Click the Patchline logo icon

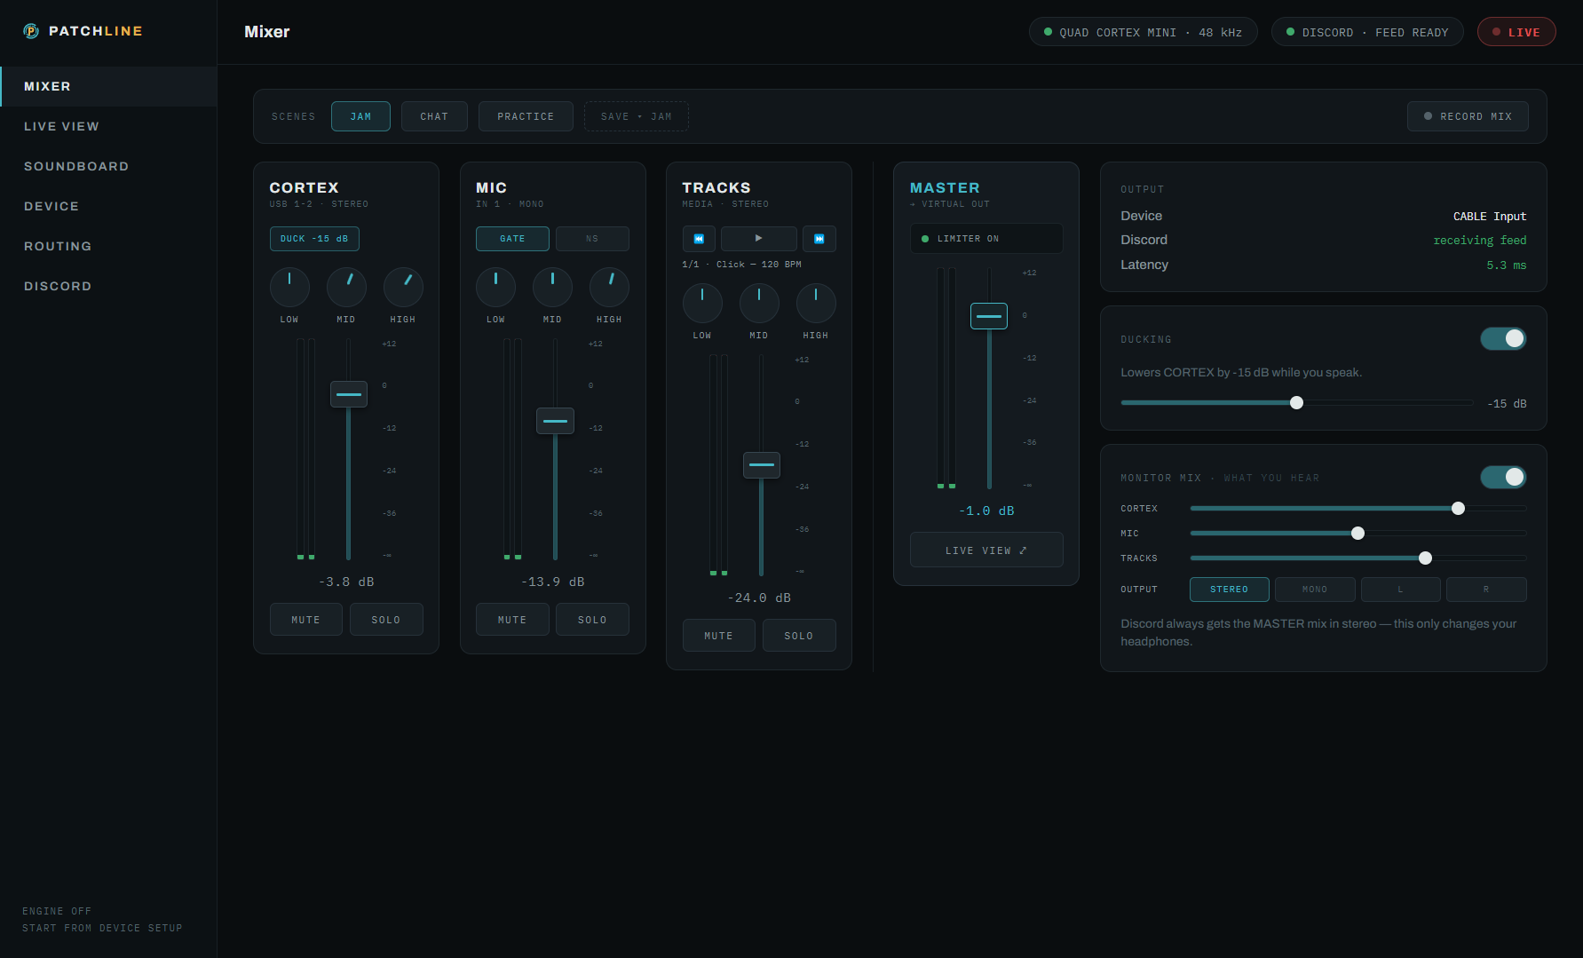coord(31,31)
